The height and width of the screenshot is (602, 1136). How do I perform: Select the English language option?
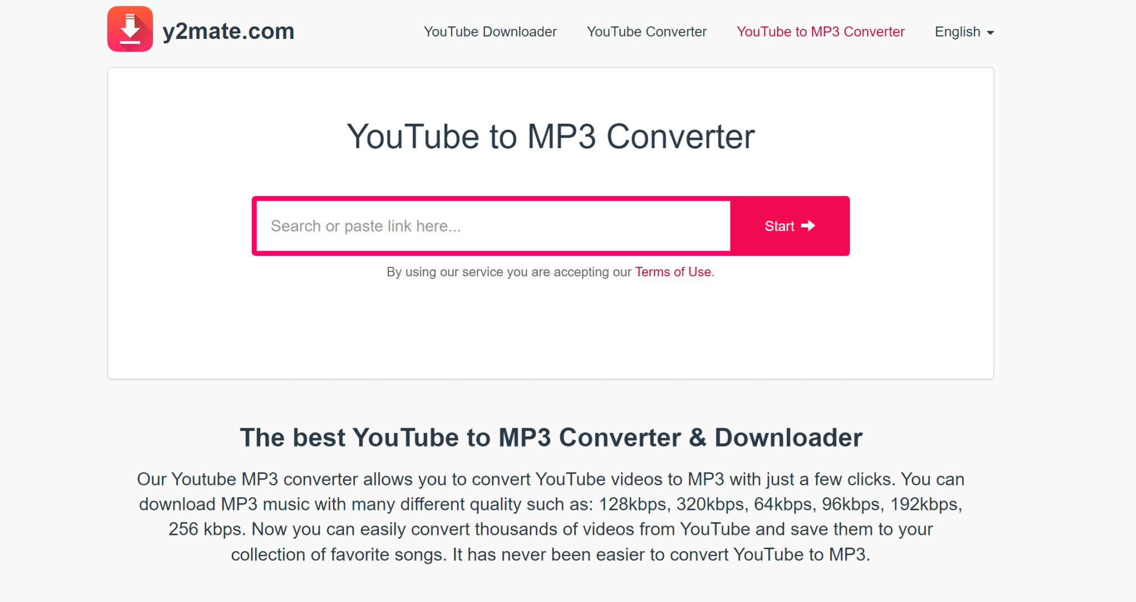[x=964, y=31]
